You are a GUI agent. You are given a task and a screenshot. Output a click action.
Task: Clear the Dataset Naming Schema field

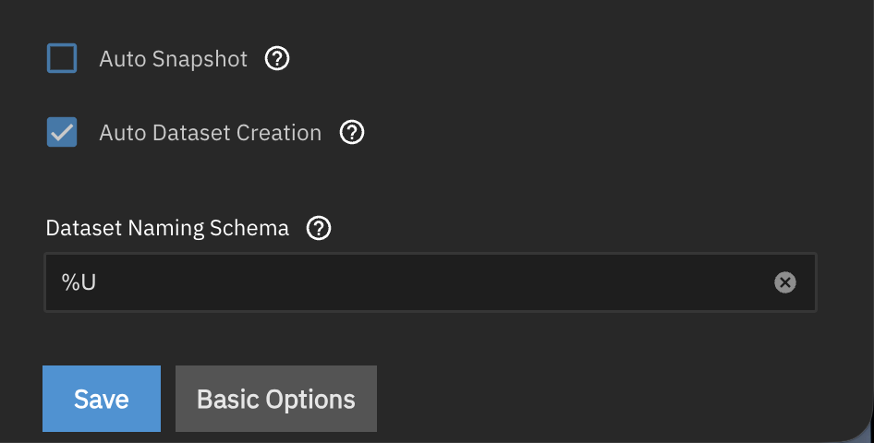[784, 282]
